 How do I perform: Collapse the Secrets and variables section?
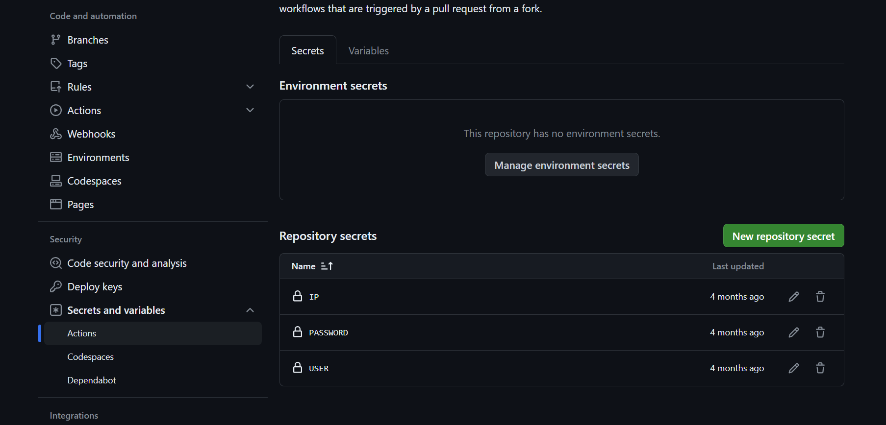250,310
